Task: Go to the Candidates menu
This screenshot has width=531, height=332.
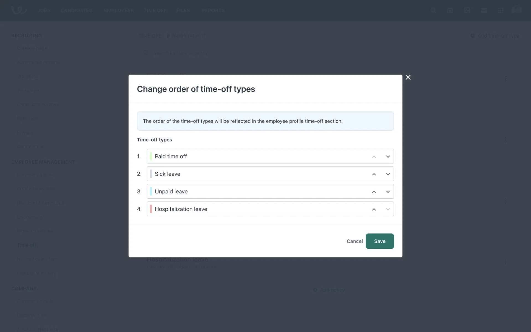Action: point(76,11)
